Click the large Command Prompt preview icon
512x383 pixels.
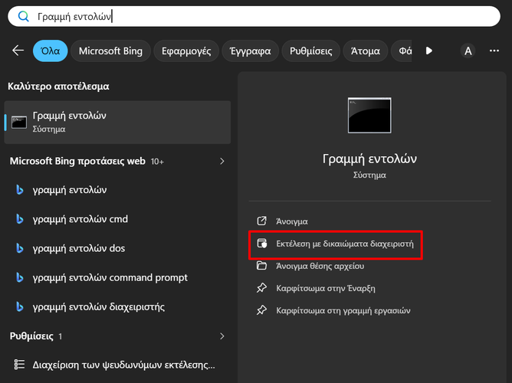(x=369, y=116)
